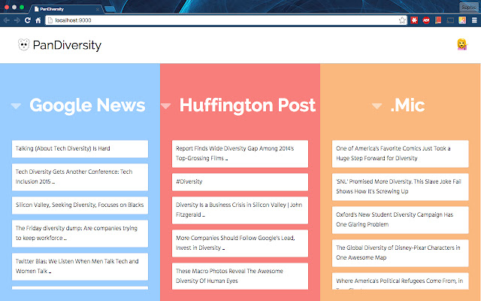Viewport: 481px width, 301px height.
Task: Open the Chrome hamburger menu
Action: (474, 20)
